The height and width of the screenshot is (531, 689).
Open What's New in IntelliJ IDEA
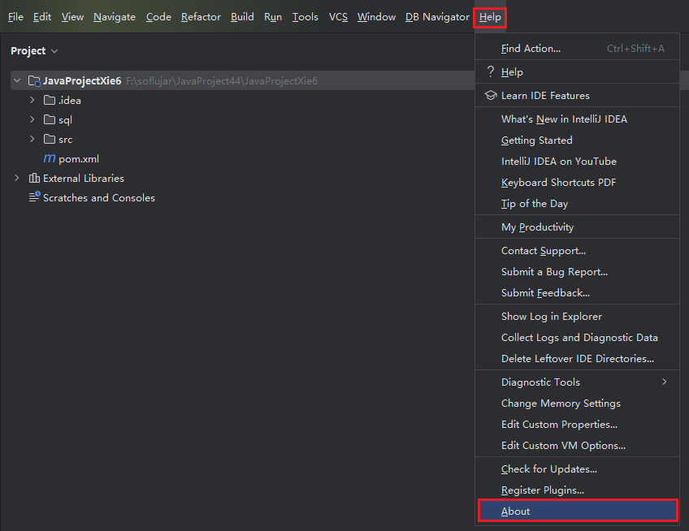577,119
